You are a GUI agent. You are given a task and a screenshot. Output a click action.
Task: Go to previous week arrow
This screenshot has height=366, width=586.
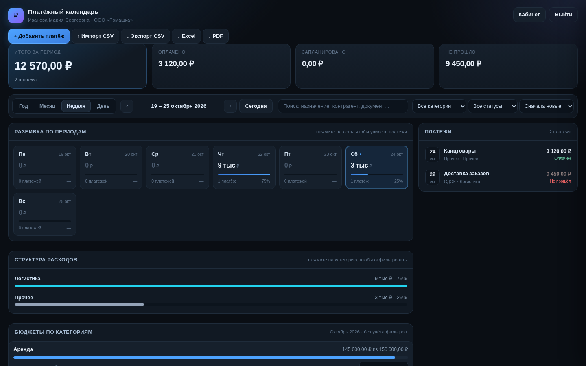(x=127, y=106)
